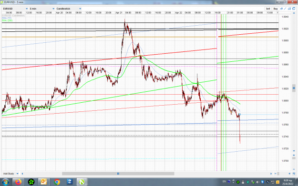This screenshot has width=298, height=186.
Task: Click the 1.0940 price axis label
Action: point(285,17)
